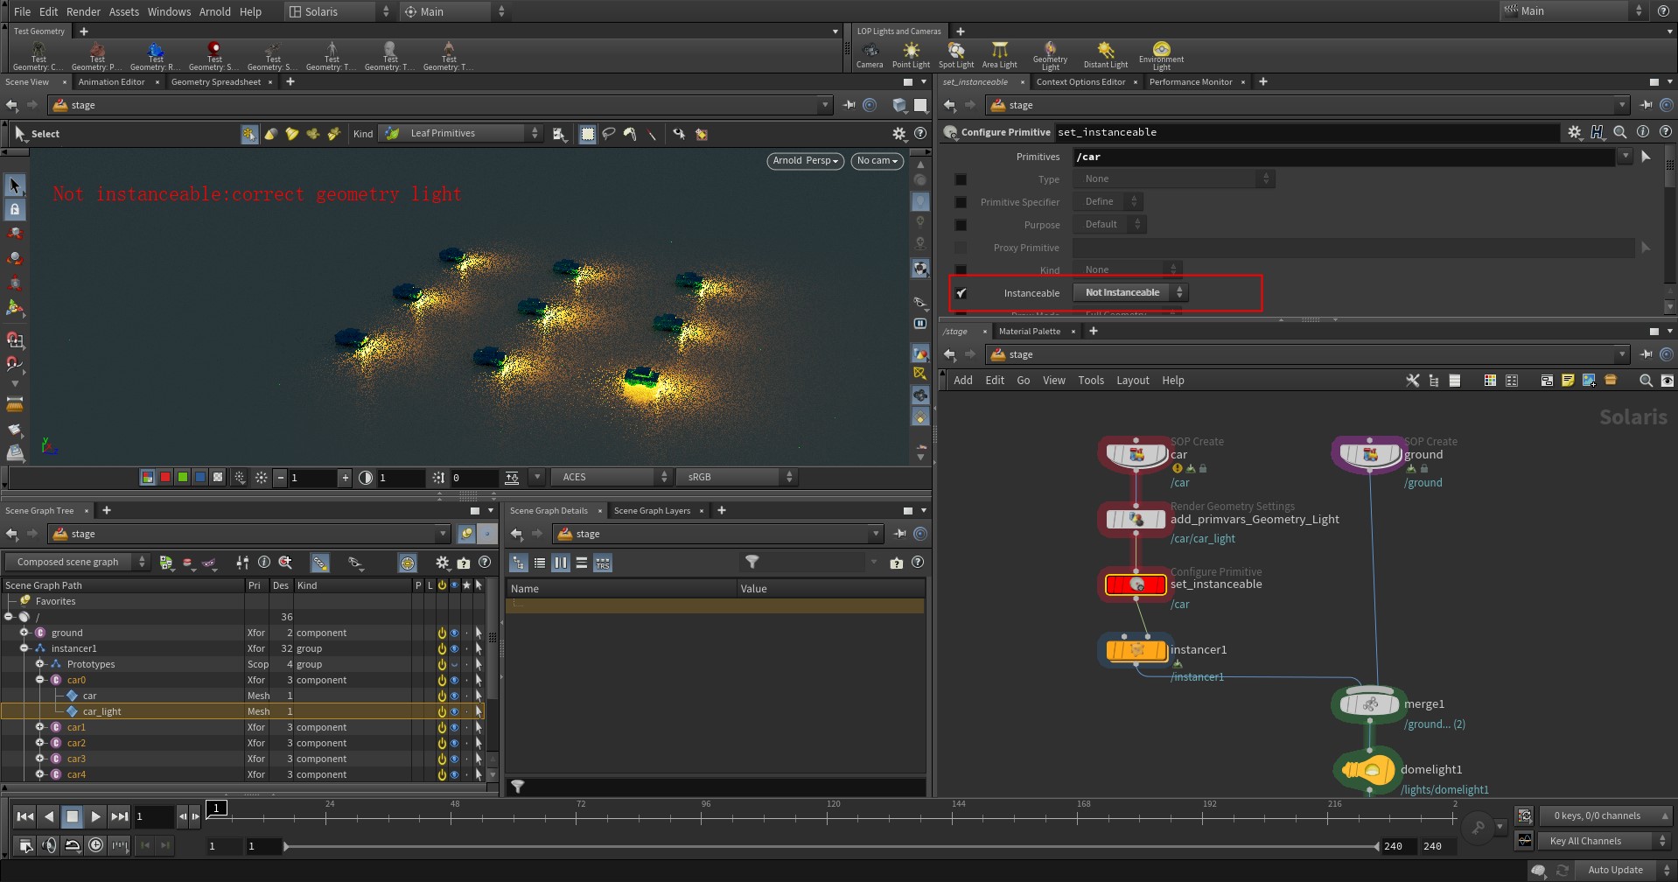The height and width of the screenshot is (882, 1678).
Task: Open Scene Graph Tree settings gear
Action: 443,563
